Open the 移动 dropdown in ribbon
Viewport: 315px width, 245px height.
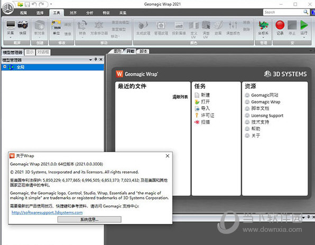tap(115, 36)
